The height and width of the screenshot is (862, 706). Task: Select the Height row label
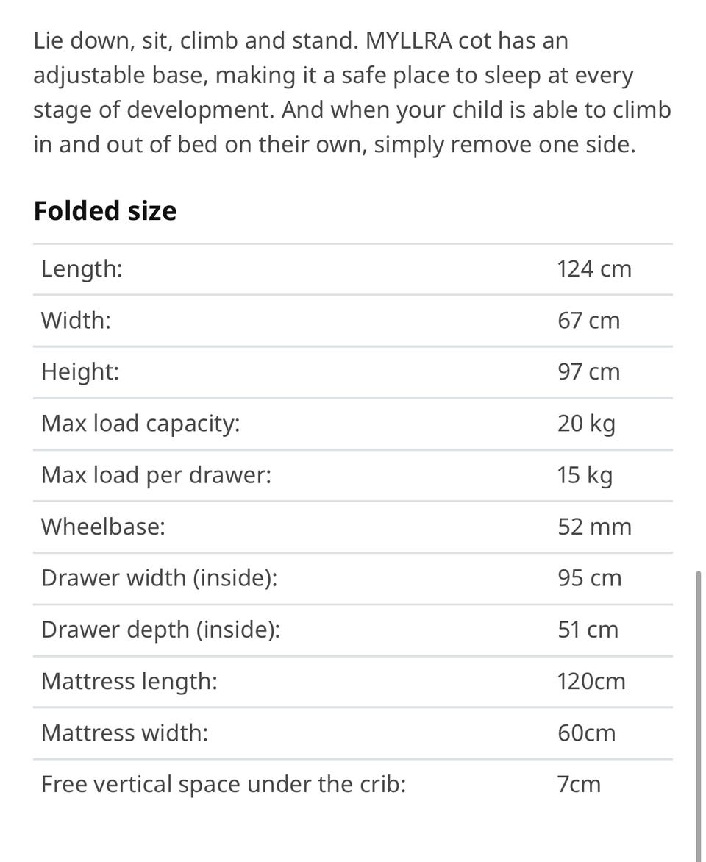tap(79, 372)
